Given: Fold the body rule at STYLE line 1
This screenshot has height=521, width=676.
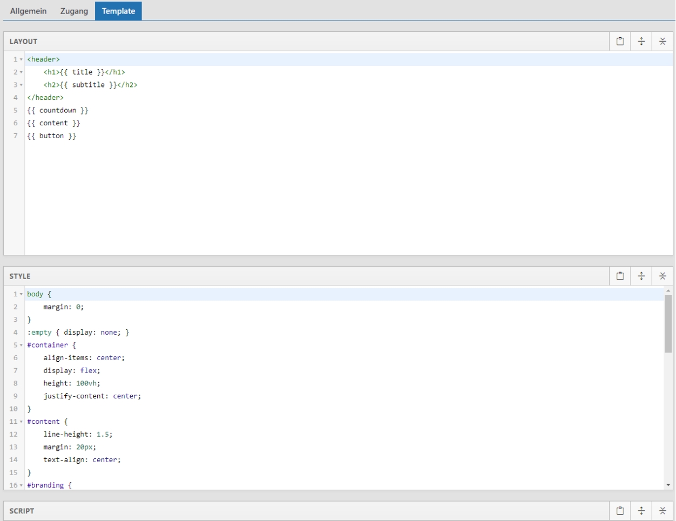Looking at the screenshot, I should pos(22,294).
